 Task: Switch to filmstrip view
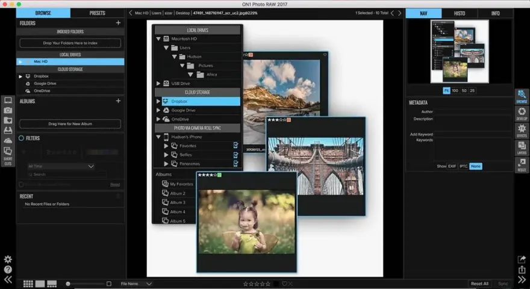(52, 284)
